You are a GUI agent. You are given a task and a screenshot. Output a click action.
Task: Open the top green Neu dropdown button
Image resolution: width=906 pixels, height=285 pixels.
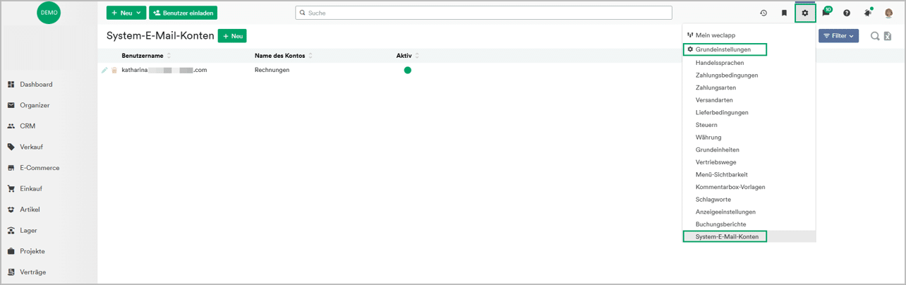[x=126, y=13]
